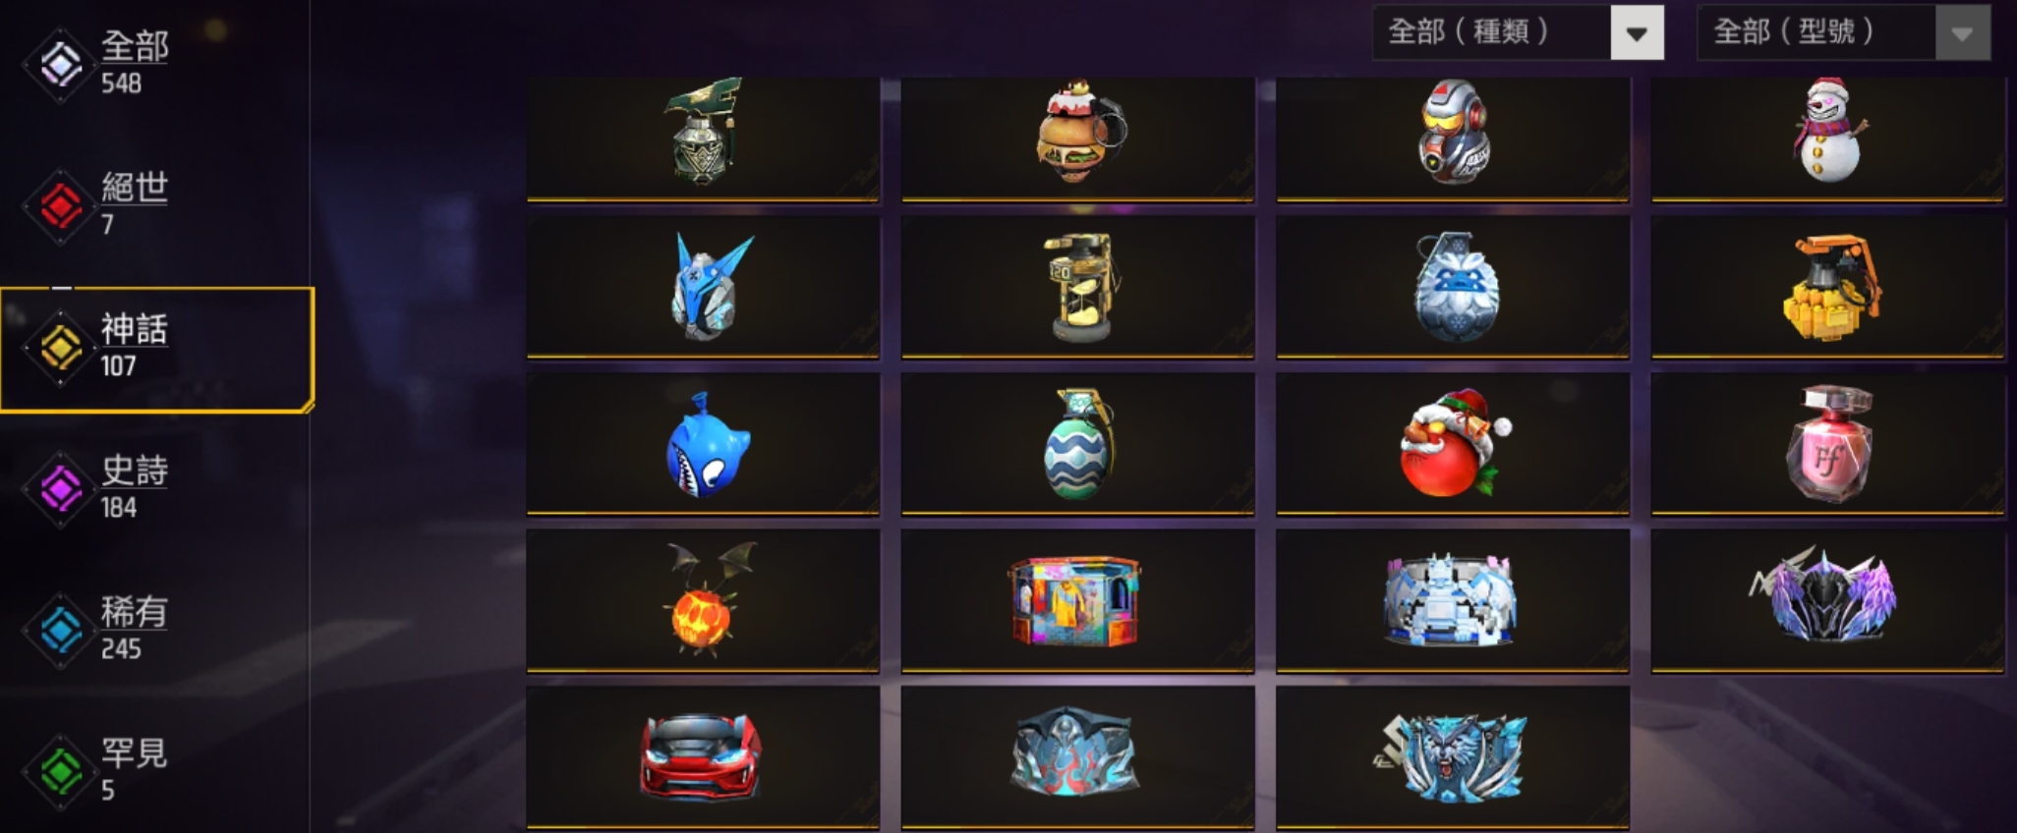The width and height of the screenshot is (2017, 833).
Task: Pick the red Santa sack grenade
Action: click(x=1453, y=444)
